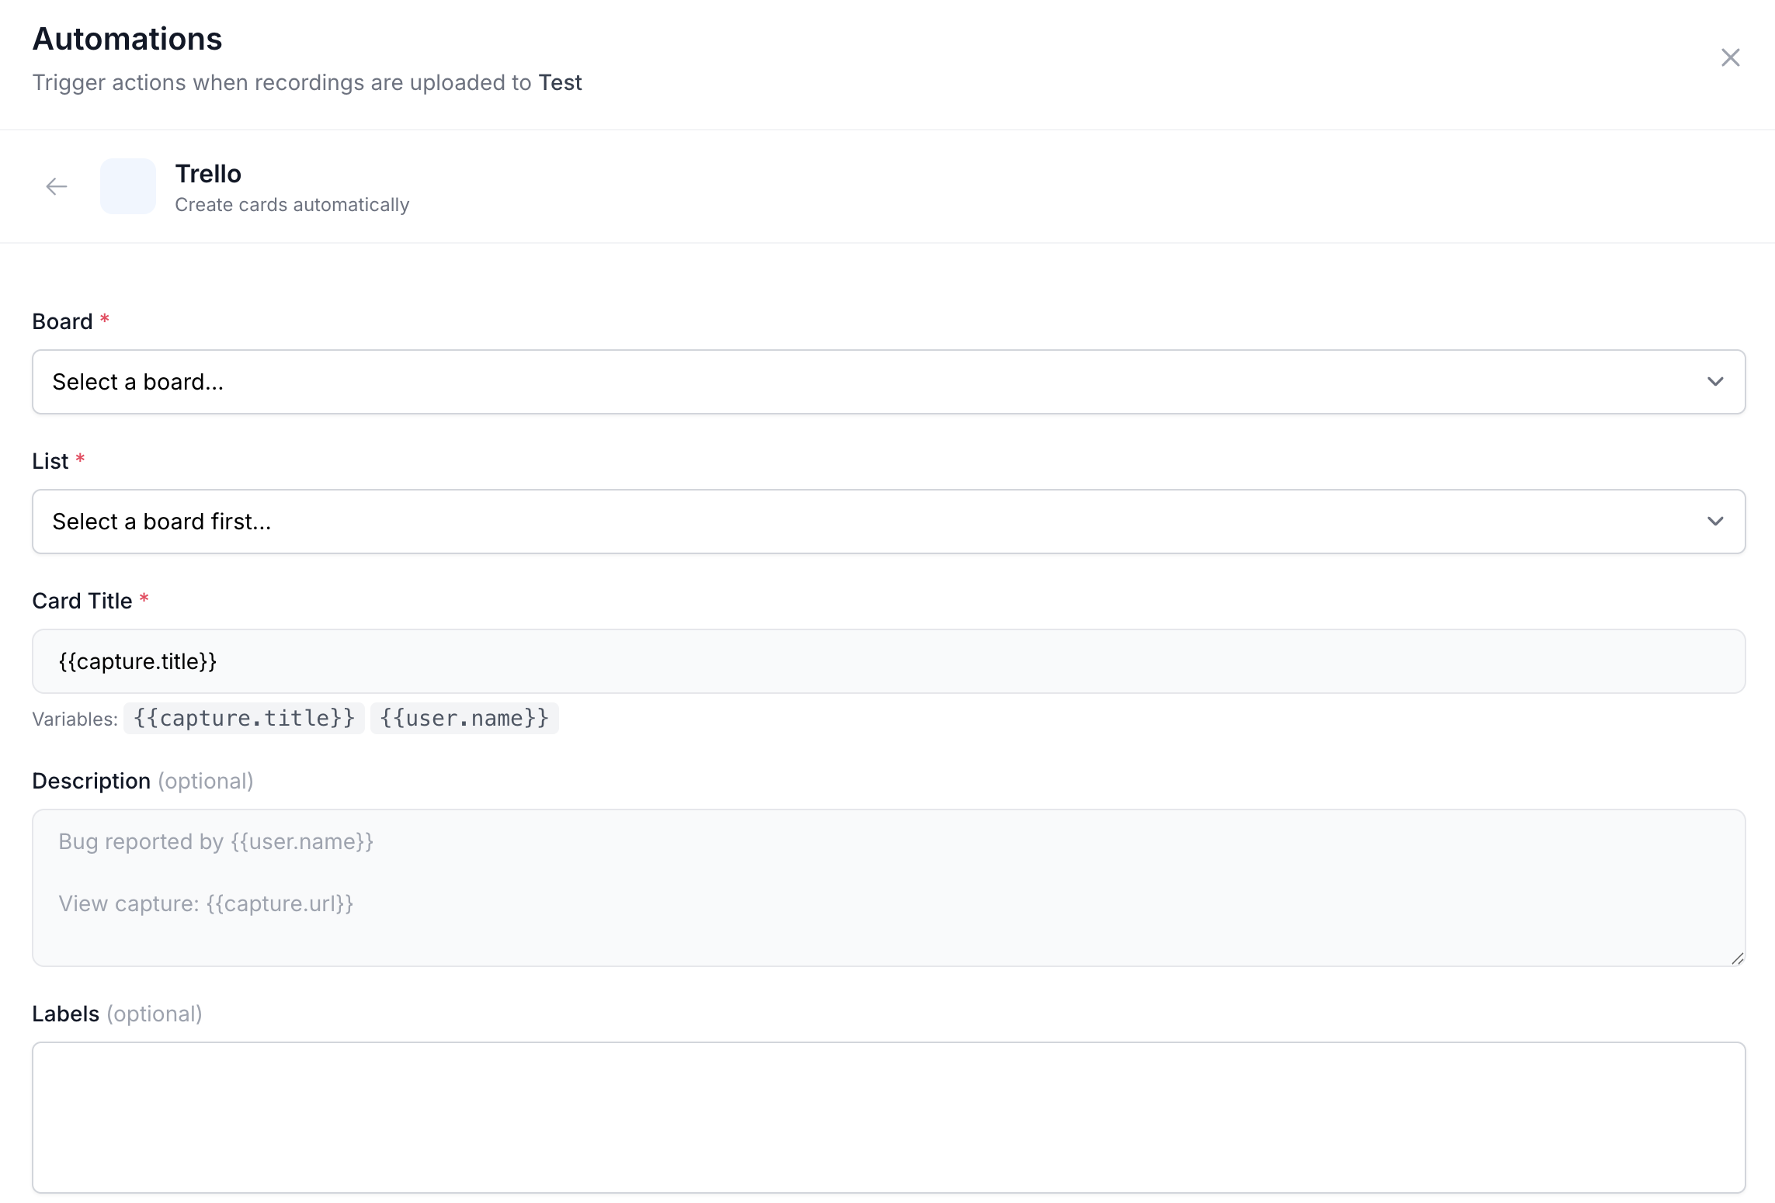Click the Description (optional) label
The image size is (1775, 1203).
(x=142, y=781)
